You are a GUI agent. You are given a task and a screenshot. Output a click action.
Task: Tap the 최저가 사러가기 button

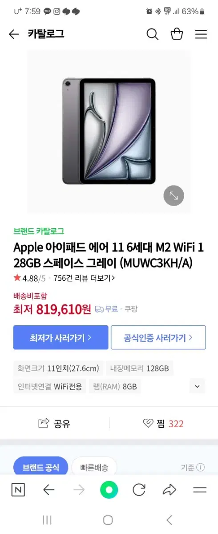point(61,337)
